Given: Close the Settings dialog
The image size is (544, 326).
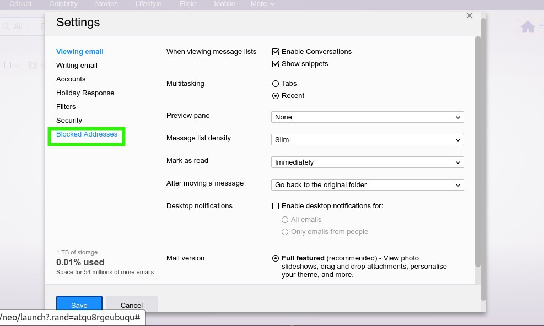Looking at the screenshot, I should point(469,15).
